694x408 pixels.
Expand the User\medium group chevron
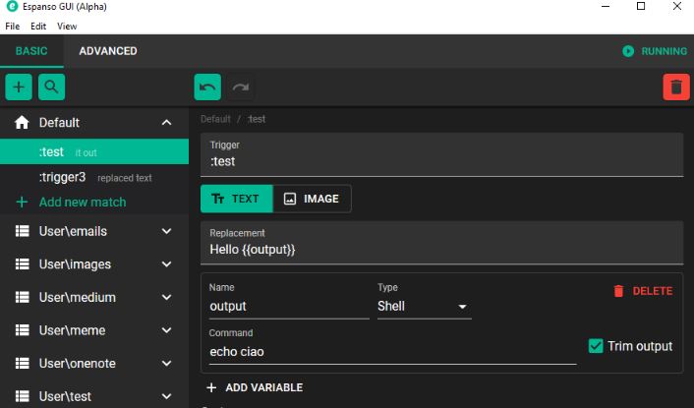click(166, 297)
